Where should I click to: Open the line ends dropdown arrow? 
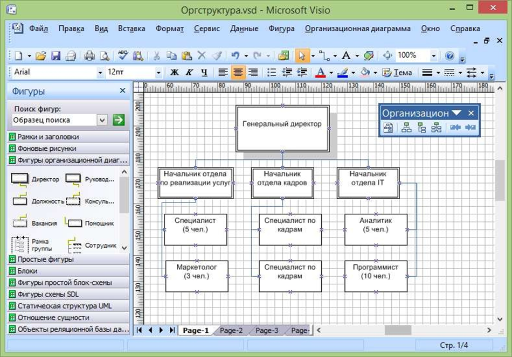(482, 73)
